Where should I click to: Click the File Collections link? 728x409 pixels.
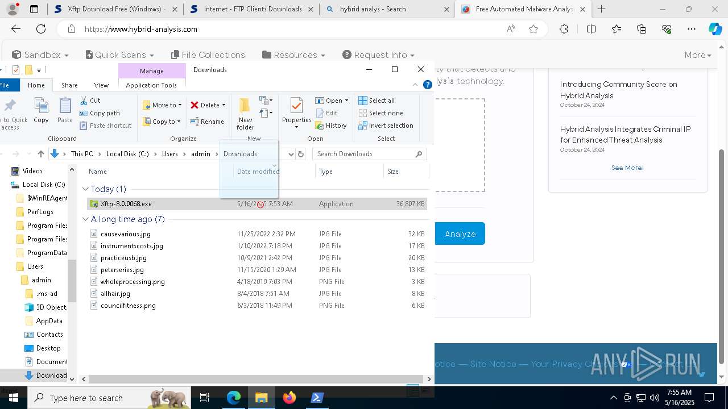208,55
